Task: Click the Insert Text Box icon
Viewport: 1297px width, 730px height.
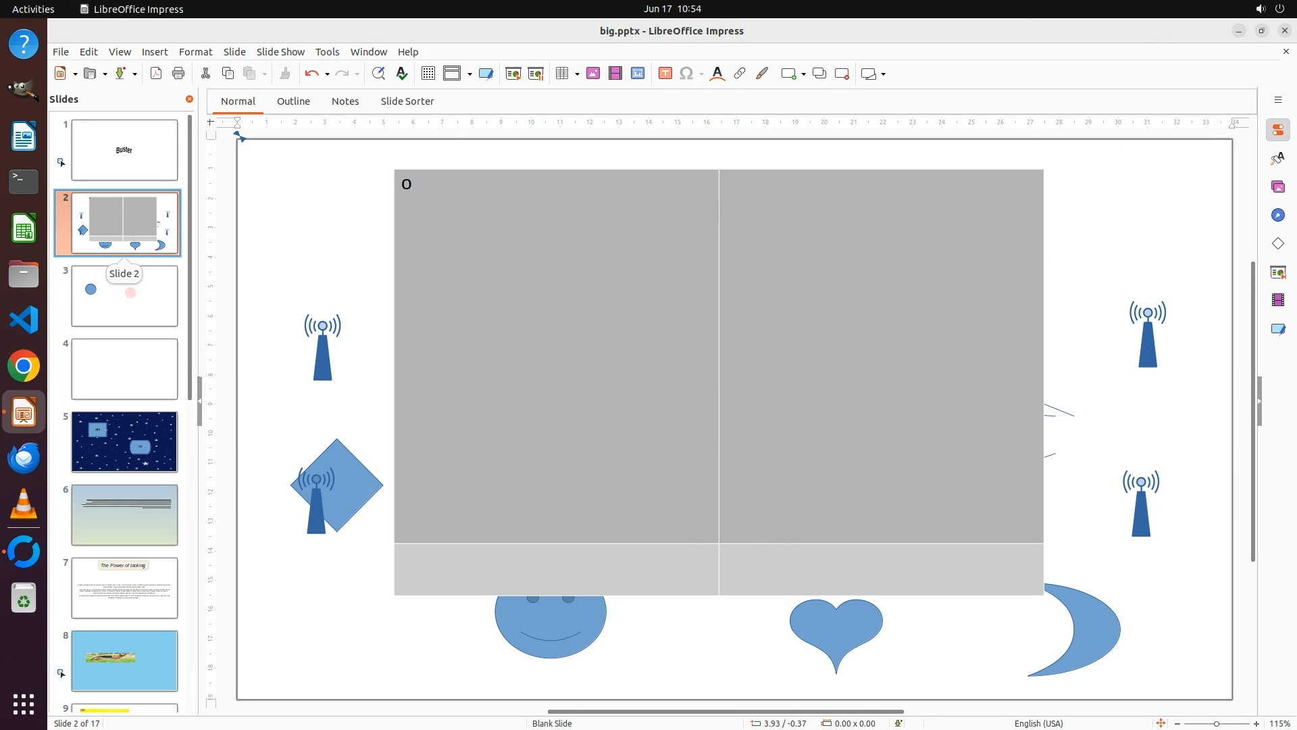Action: click(665, 74)
